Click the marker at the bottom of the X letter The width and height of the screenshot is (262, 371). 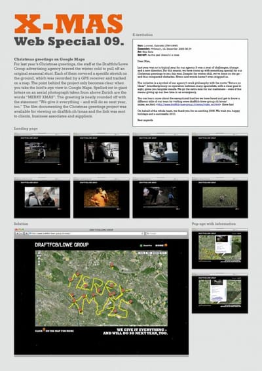pyautogui.click(x=80, y=310)
